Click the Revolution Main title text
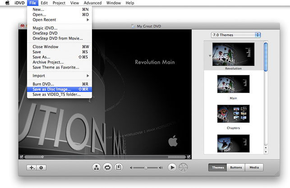Screen dimensions: 290x188 pyautogui.click(x=155, y=62)
